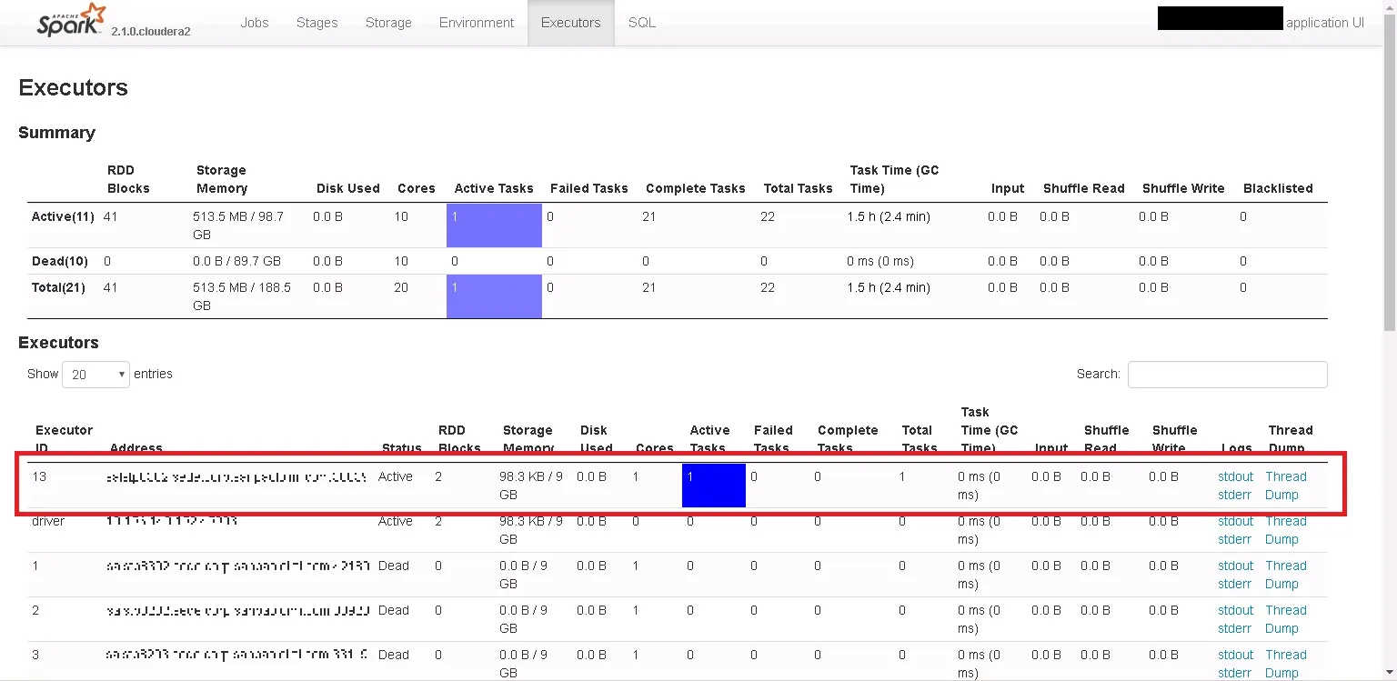This screenshot has height=681, width=1397.
Task: Select the Active(11) summary row label
Action: coord(62,216)
